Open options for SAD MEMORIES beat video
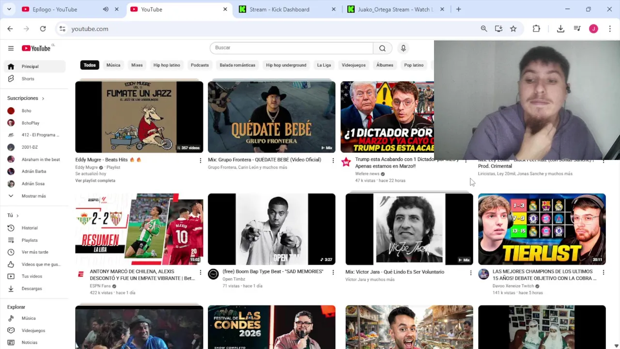The image size is (620, 349). pyautogui.click(x=333, y=272)
